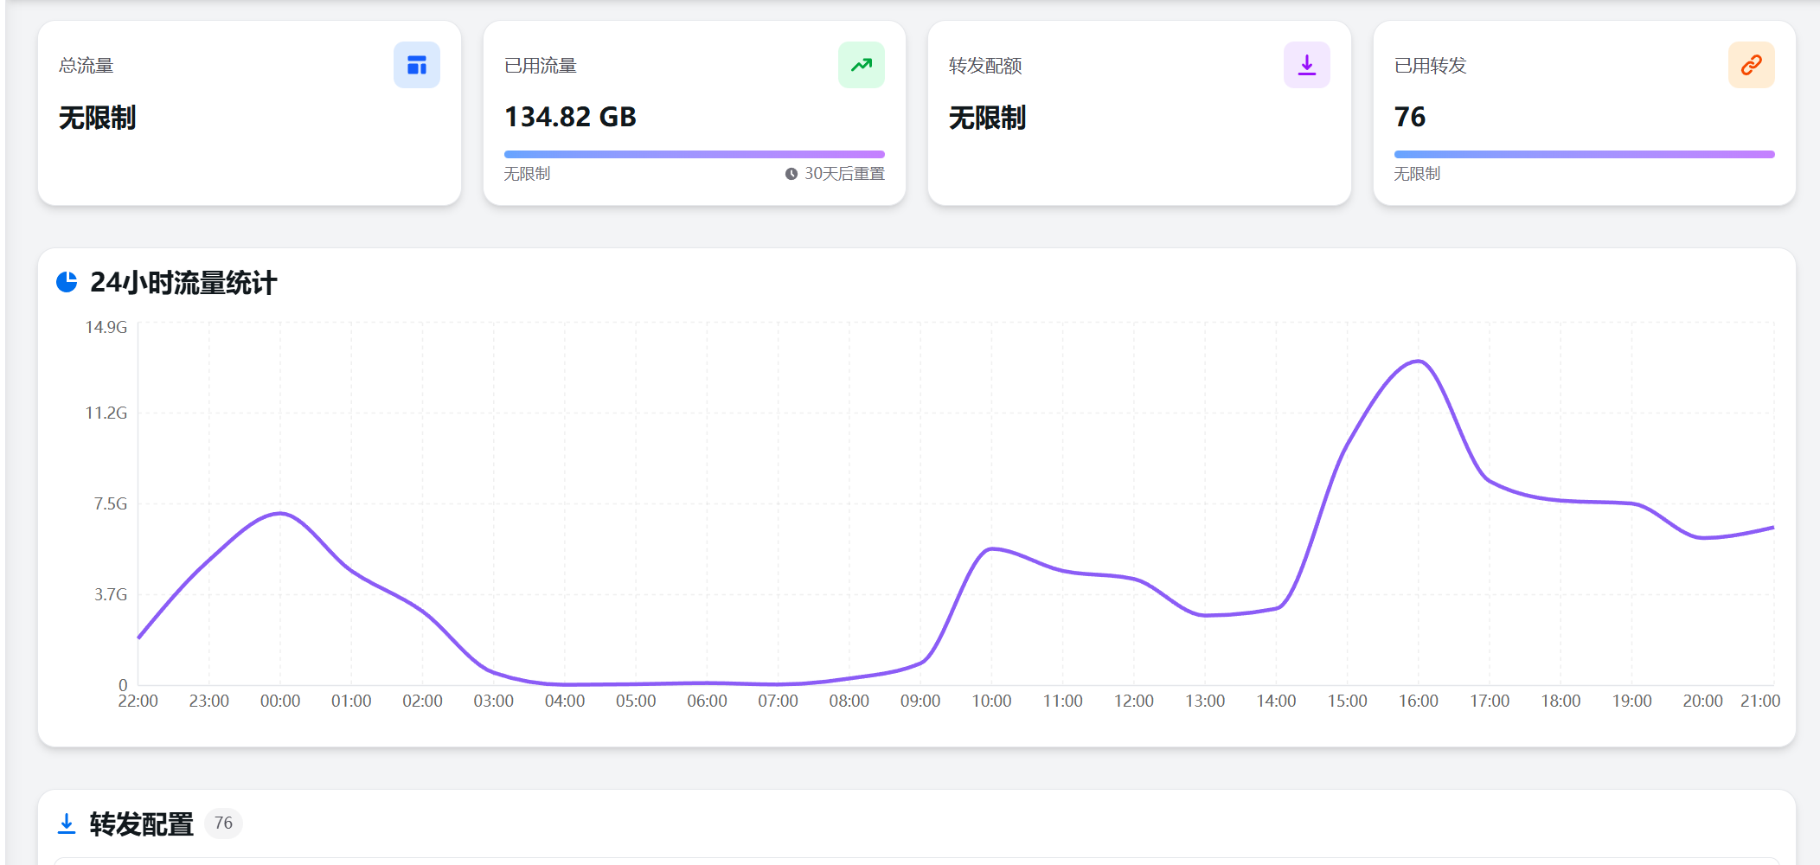Click the 00:00 label on the chart axis

click(280, 701)
